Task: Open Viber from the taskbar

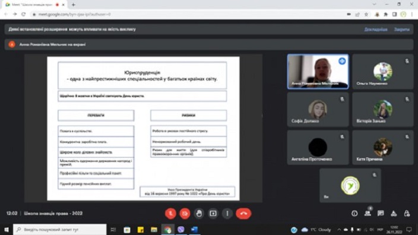Action: [x=180, y=230]
